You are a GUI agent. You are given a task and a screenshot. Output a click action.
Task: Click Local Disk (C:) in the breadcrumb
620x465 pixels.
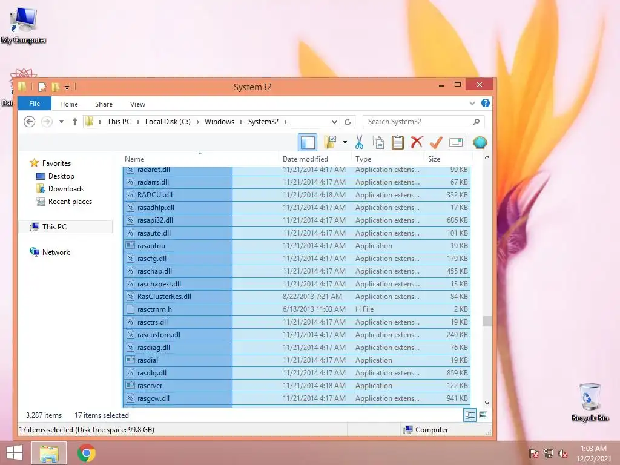pos(168,122)
